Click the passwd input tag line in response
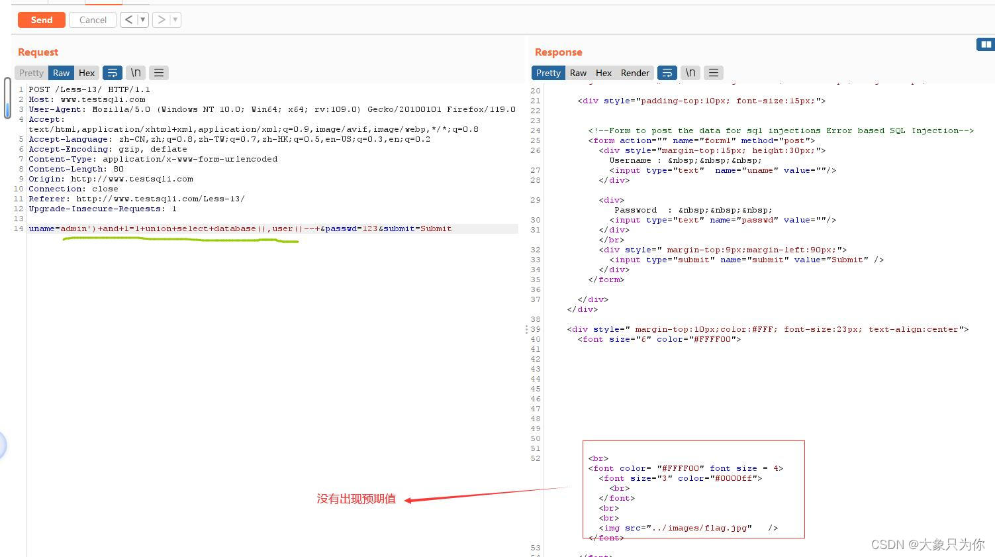995x557 pixels. click(x=723, y=220)
